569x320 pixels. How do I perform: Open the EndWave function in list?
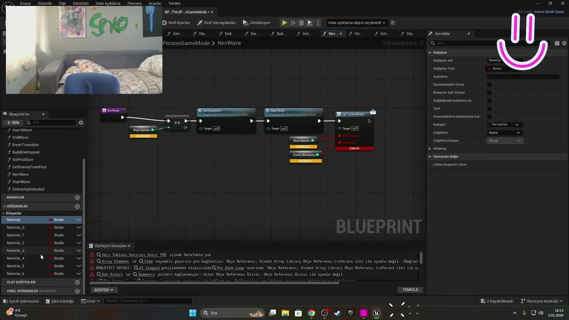coord(20,137)
